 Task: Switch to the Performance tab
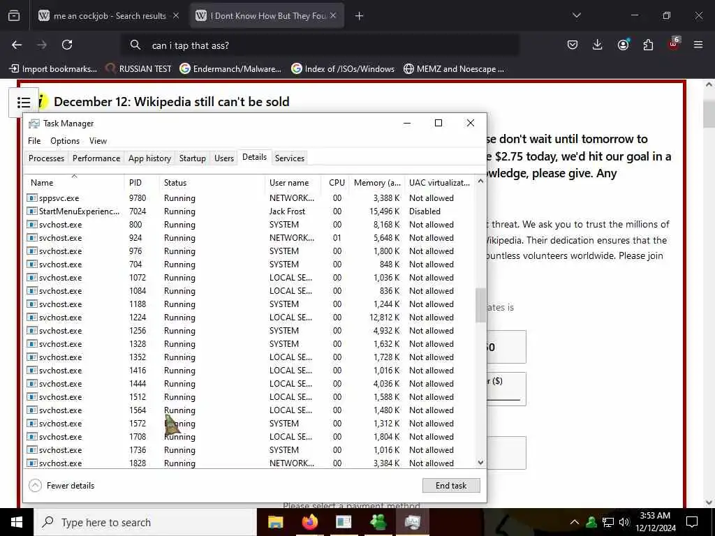tap(96, 158)
